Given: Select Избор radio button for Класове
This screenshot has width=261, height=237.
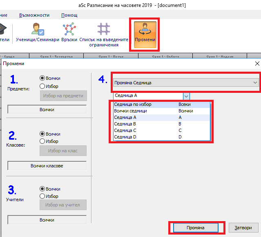Looking at the screenshot, I should click(42, 142).
